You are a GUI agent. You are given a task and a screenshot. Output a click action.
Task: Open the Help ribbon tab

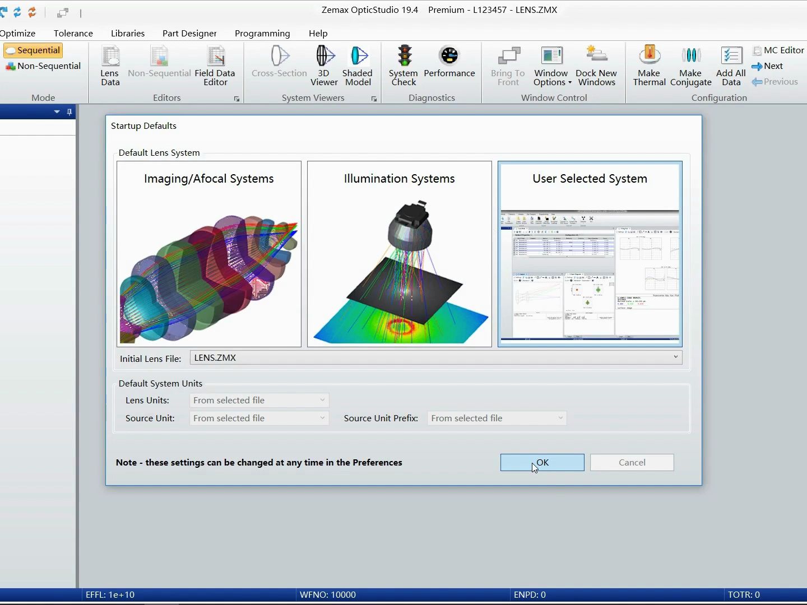[318, 34]
